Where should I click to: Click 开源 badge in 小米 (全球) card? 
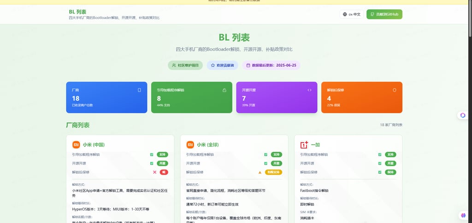click(x=277, y=163)
